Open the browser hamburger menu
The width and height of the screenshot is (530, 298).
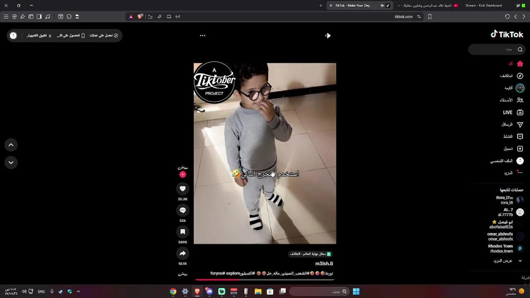pyautogui.click(x=6, y=17)
